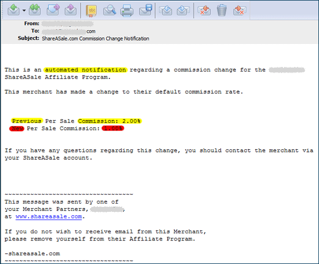Click the Redirect envelope purple arrow icon
Image resolution: width=319 pixels, height=264 pixels.
[70, 10]
